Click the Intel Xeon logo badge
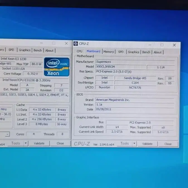Viewport: 188px width, 188px height. 57,67
